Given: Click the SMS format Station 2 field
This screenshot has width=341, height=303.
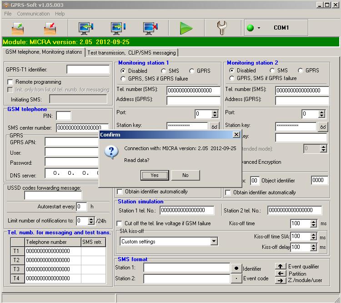Looking at the screenshot, I should coord(186,278).
